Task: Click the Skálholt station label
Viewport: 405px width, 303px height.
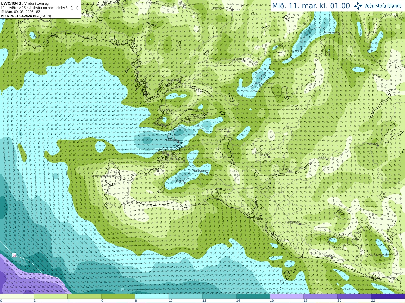Action: (264, 155)
